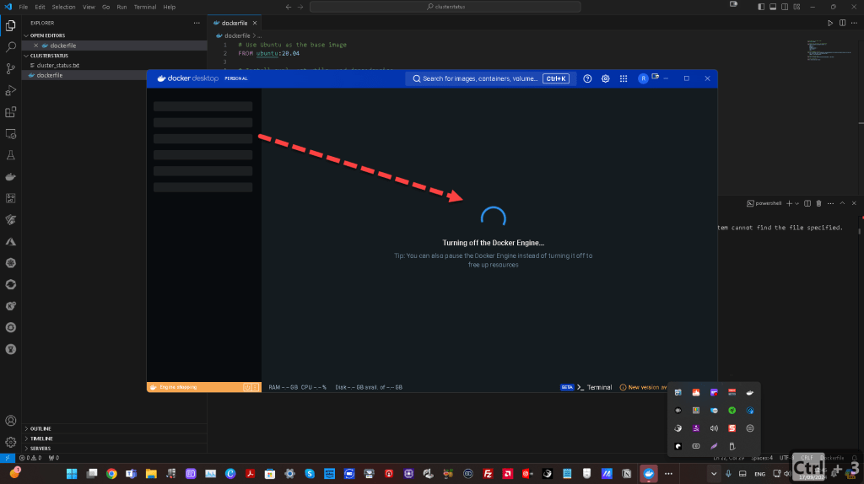Image resolution: width=864 pixels, height=484 pixels.
Task: Open the Selection menu
Action: pyautogui.click(x=63, y=7)
